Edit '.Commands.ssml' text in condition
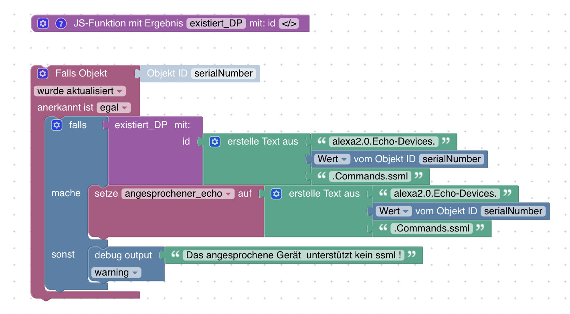 [x=370, y=177]
